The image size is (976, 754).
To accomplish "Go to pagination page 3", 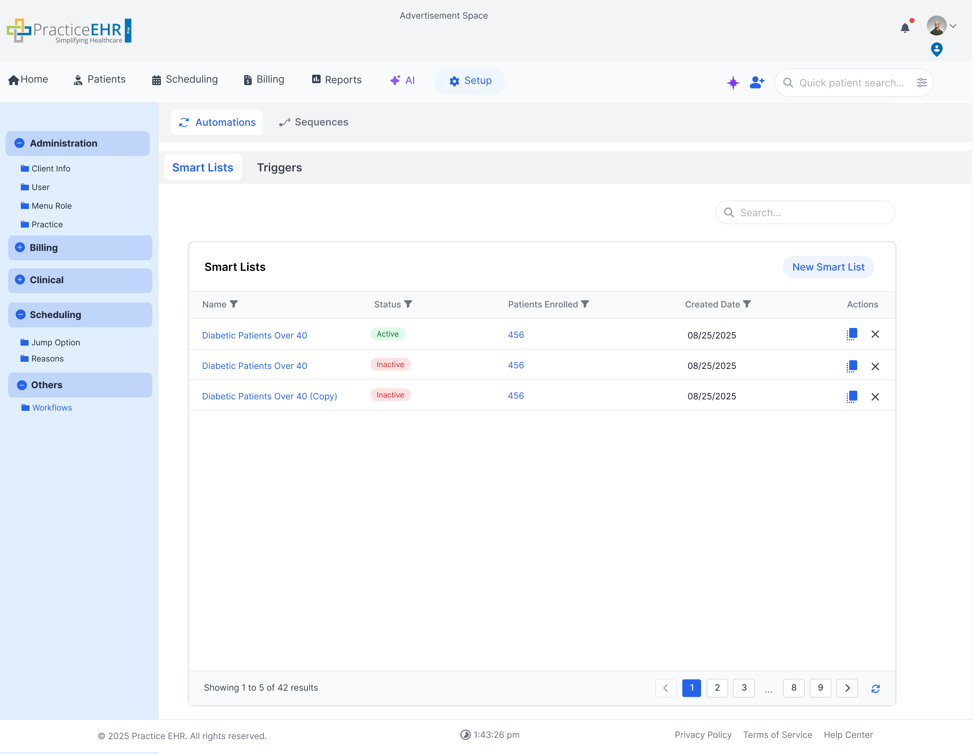I will pyautogui.click(x=744, y=688).
